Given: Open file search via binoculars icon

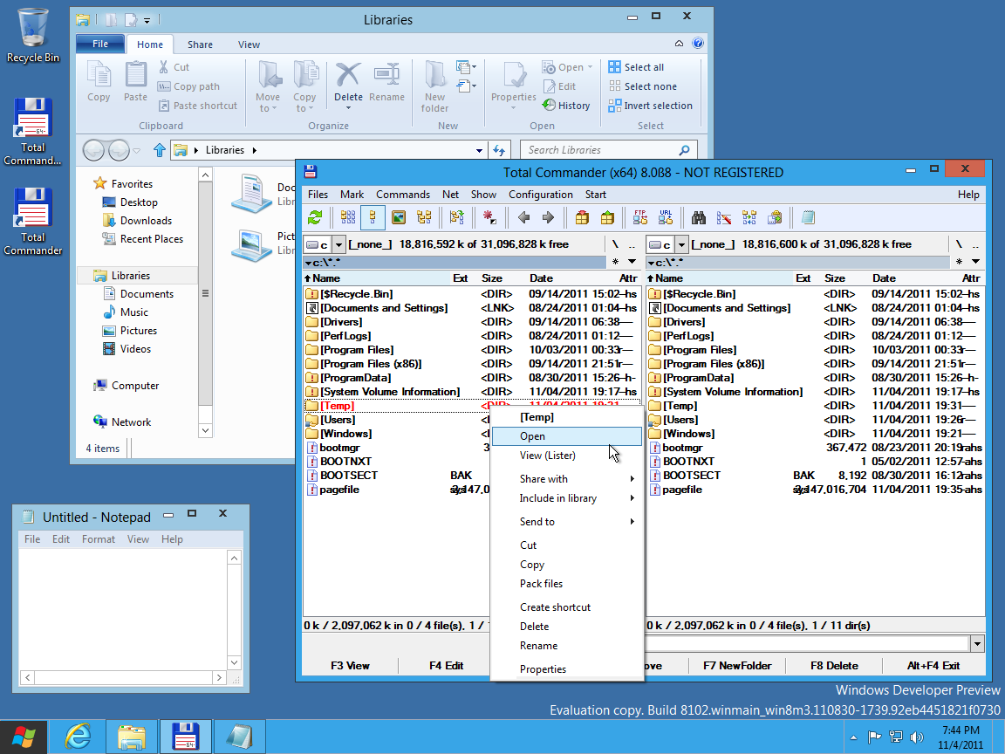Looking at the screenshot, I should point(699,218).
